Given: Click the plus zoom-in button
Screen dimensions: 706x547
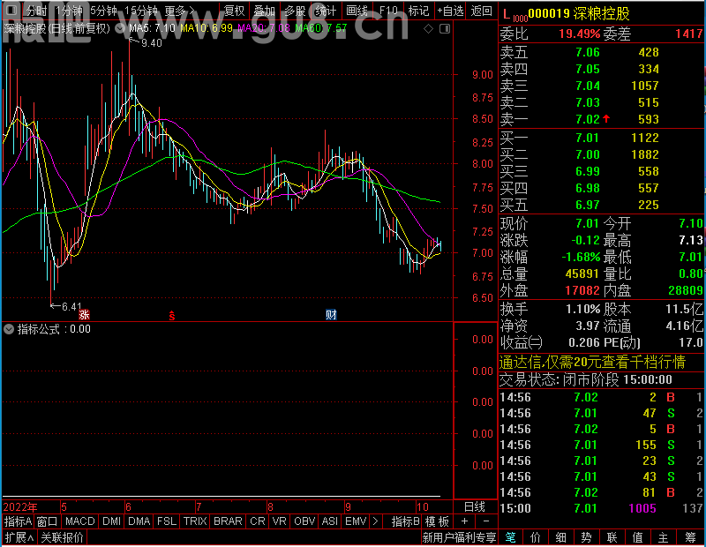Looking at the screenshot, I should click(x=465, y=521).
